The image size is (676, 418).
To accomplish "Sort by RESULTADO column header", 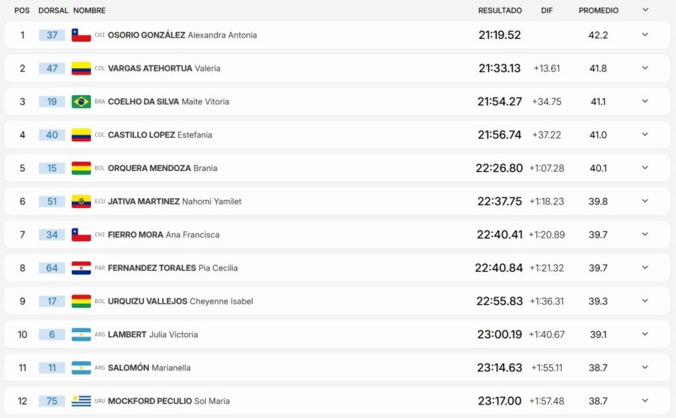I will coord(500,11).
